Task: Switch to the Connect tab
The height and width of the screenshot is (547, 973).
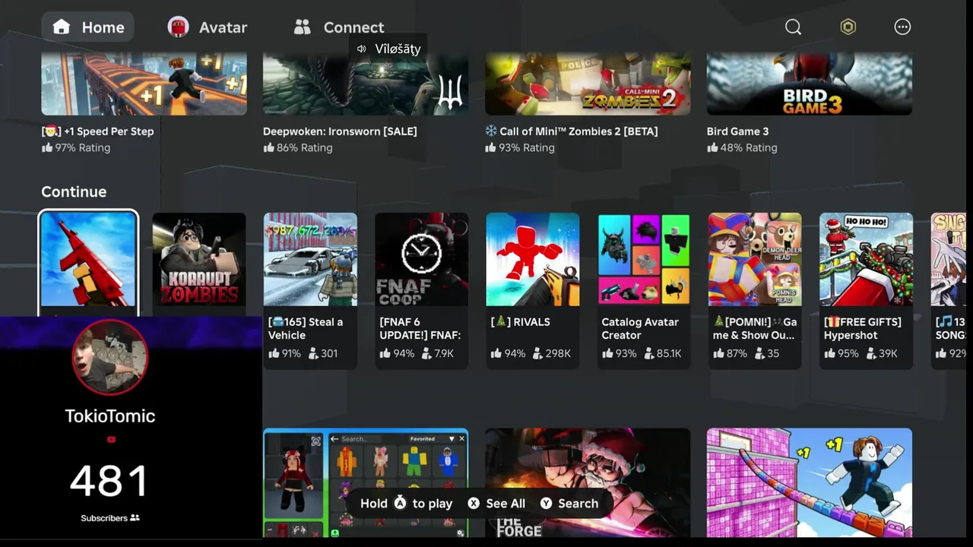Action: (x=339, y=27)
